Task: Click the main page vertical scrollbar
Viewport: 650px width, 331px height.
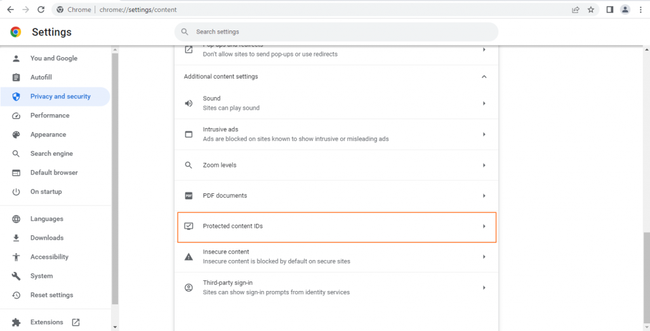Action: (646, 279)
